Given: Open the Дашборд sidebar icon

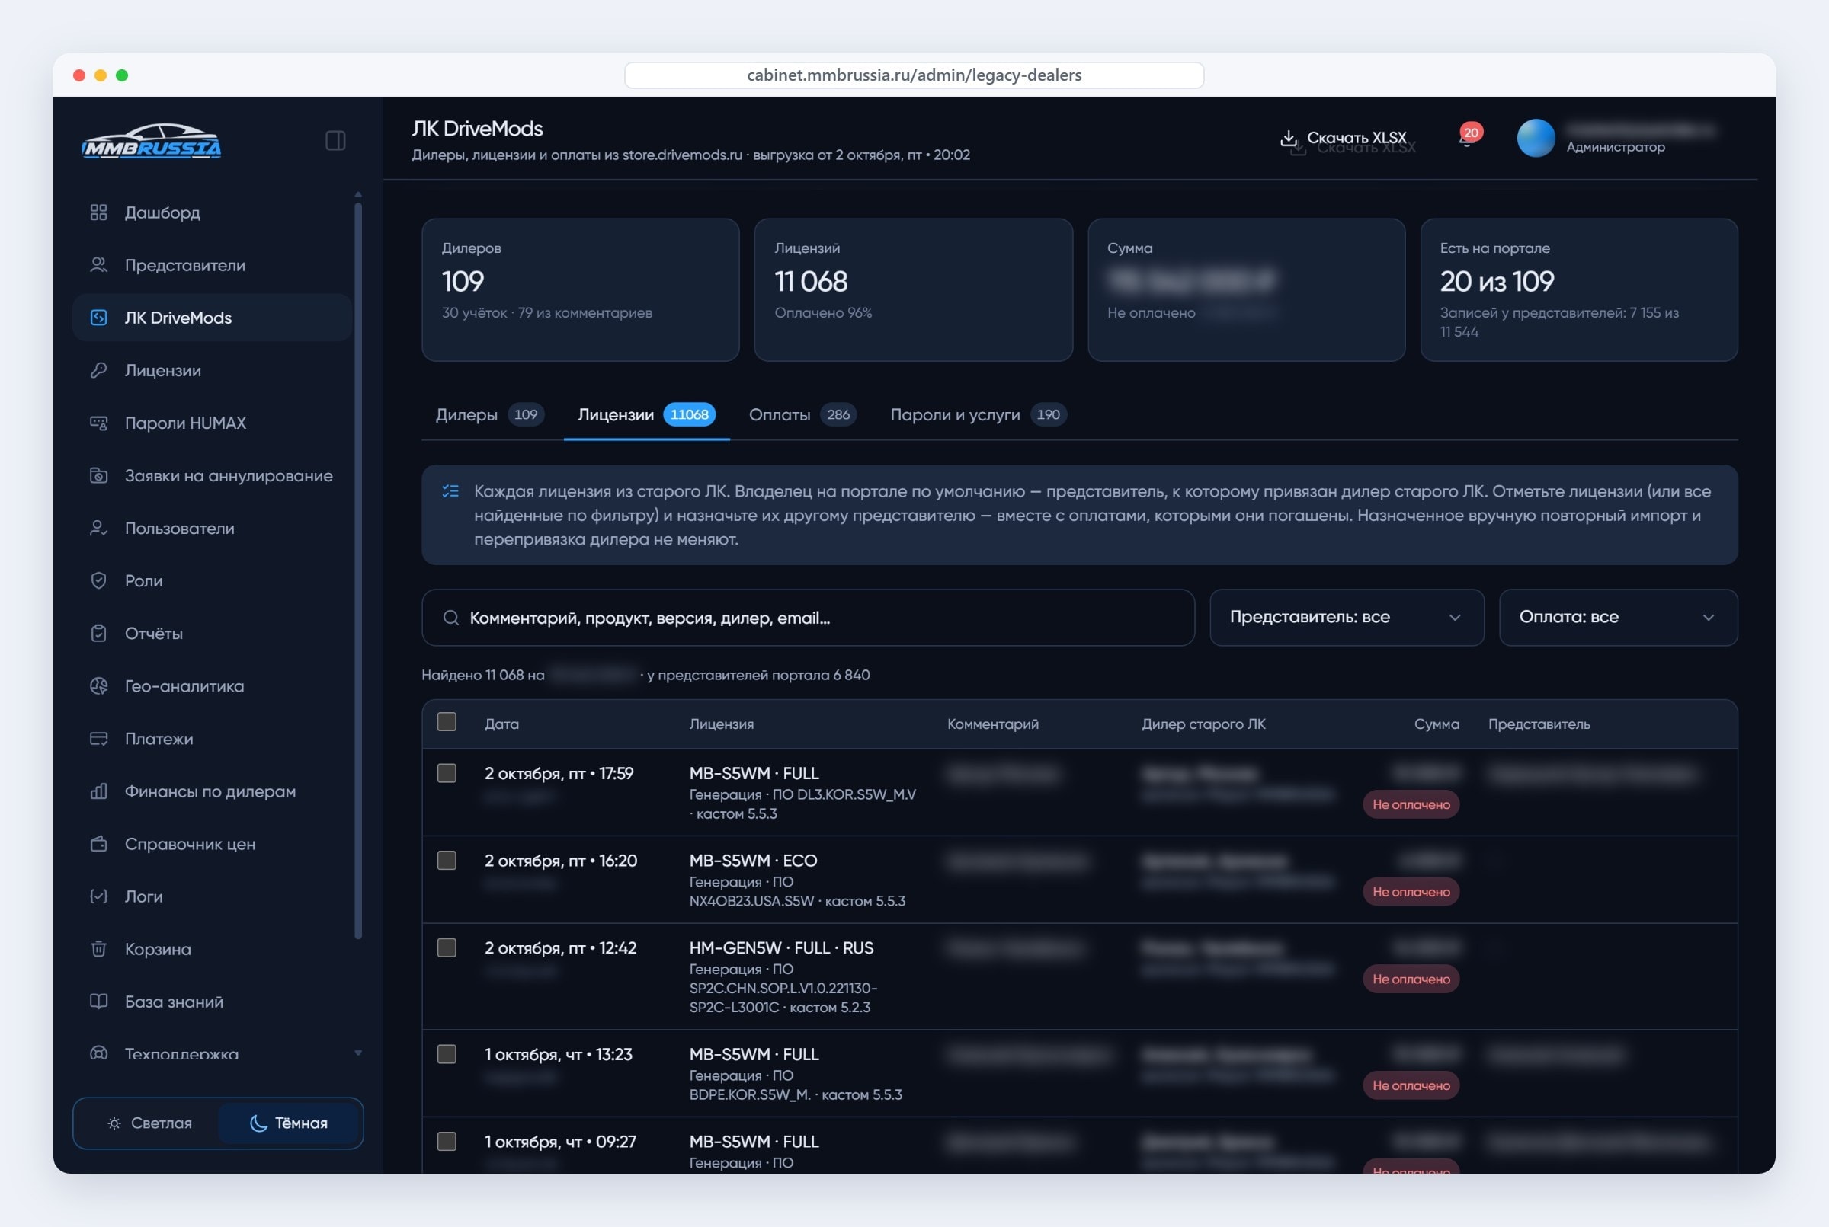Looking at the screenshot, I should coord(98,212).
